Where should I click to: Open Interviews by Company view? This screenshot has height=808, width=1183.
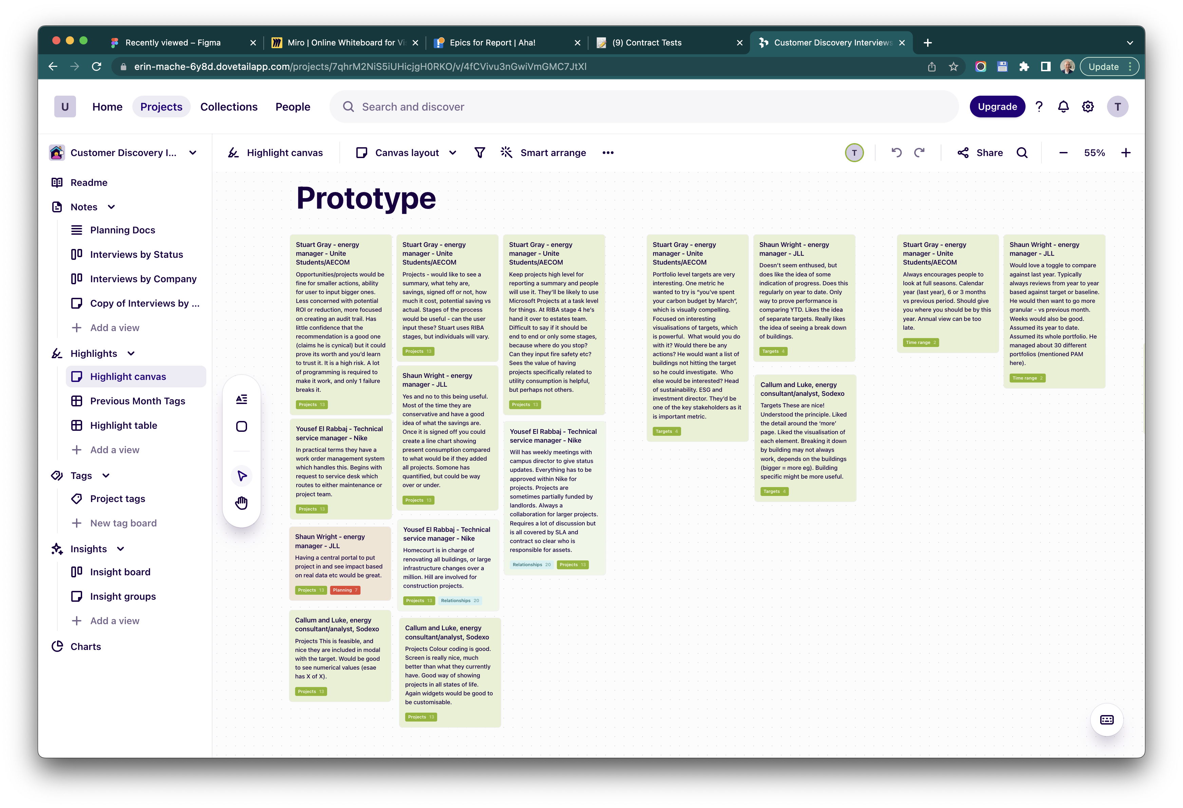tap(143, 279)
